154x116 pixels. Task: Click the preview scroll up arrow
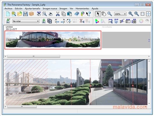pyautogui.click(x=149, y=61)
